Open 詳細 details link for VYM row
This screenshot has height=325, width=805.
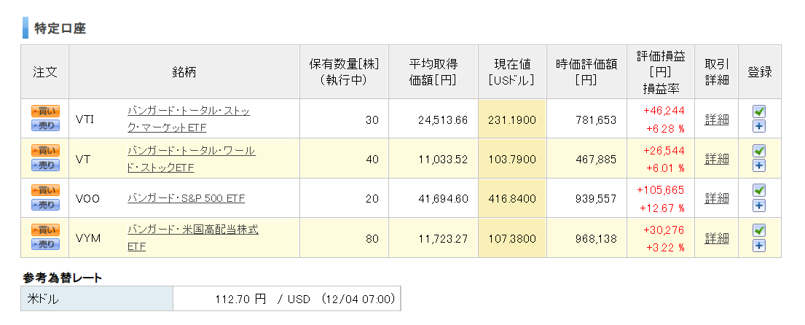716,238
